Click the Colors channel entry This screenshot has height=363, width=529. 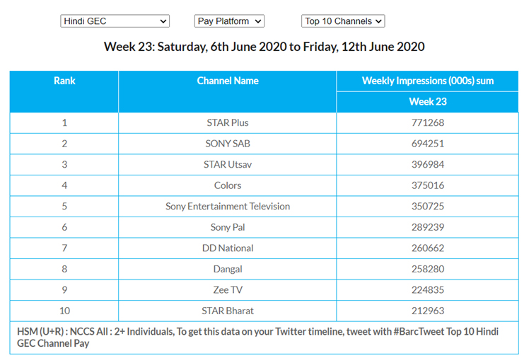pyautogui.click(x=228, y=185)
